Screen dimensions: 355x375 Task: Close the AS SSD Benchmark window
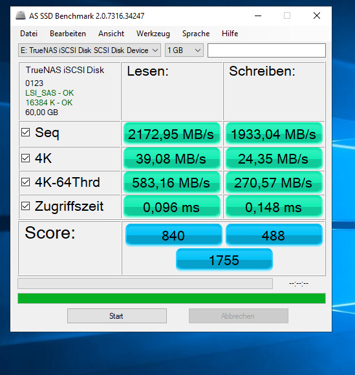(317, 16)
